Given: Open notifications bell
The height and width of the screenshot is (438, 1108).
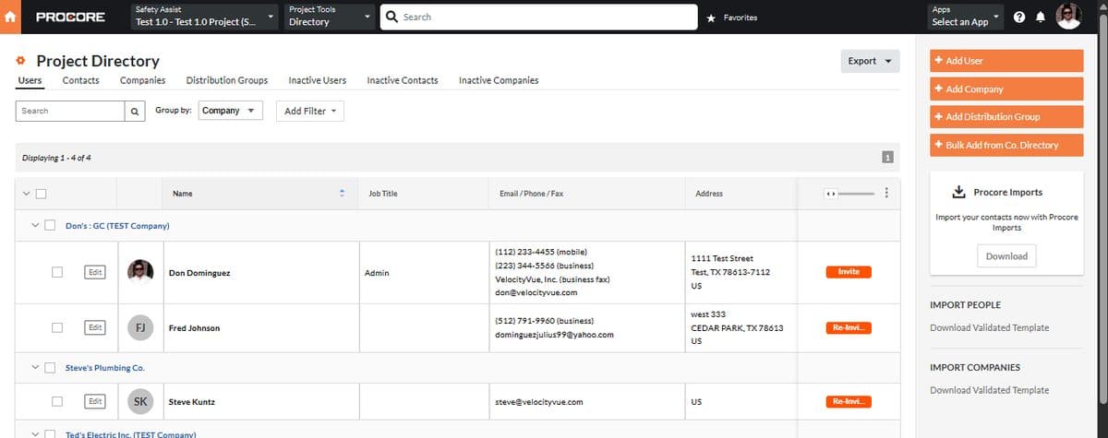Looking at the screenshot, I should pos(1042,18).
